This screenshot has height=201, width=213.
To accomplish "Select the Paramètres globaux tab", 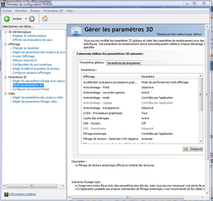I will click(x=92, y=62).
